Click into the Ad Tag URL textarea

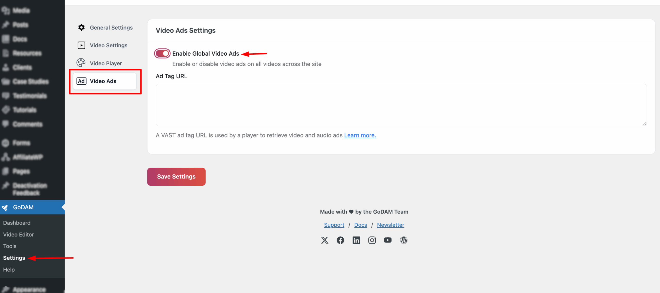pyautogui.click(x=401, y=105)
